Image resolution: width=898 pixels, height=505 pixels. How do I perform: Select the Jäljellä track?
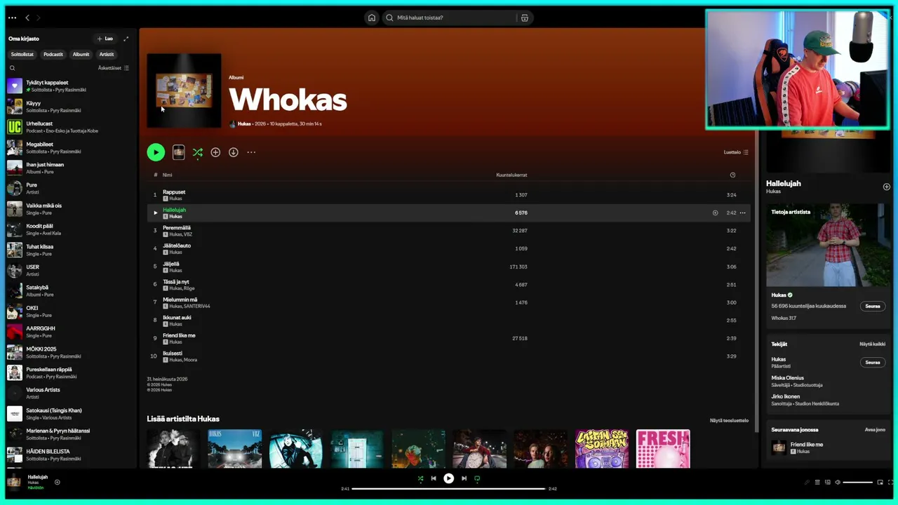point(449,267)
